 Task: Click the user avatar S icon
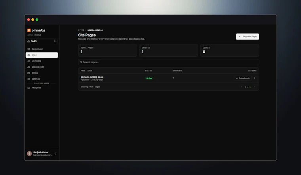pos(29,154)
